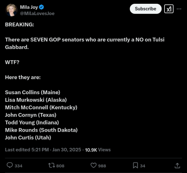This screenshot has width=187, height=173.
Task: Click the Jan 30, 2025 date
Action: click(x=67, y=150)
